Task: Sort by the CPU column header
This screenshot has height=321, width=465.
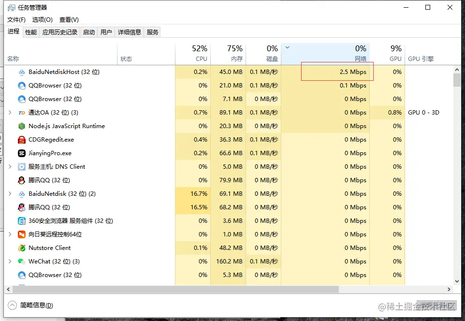Action: (193, 54)
